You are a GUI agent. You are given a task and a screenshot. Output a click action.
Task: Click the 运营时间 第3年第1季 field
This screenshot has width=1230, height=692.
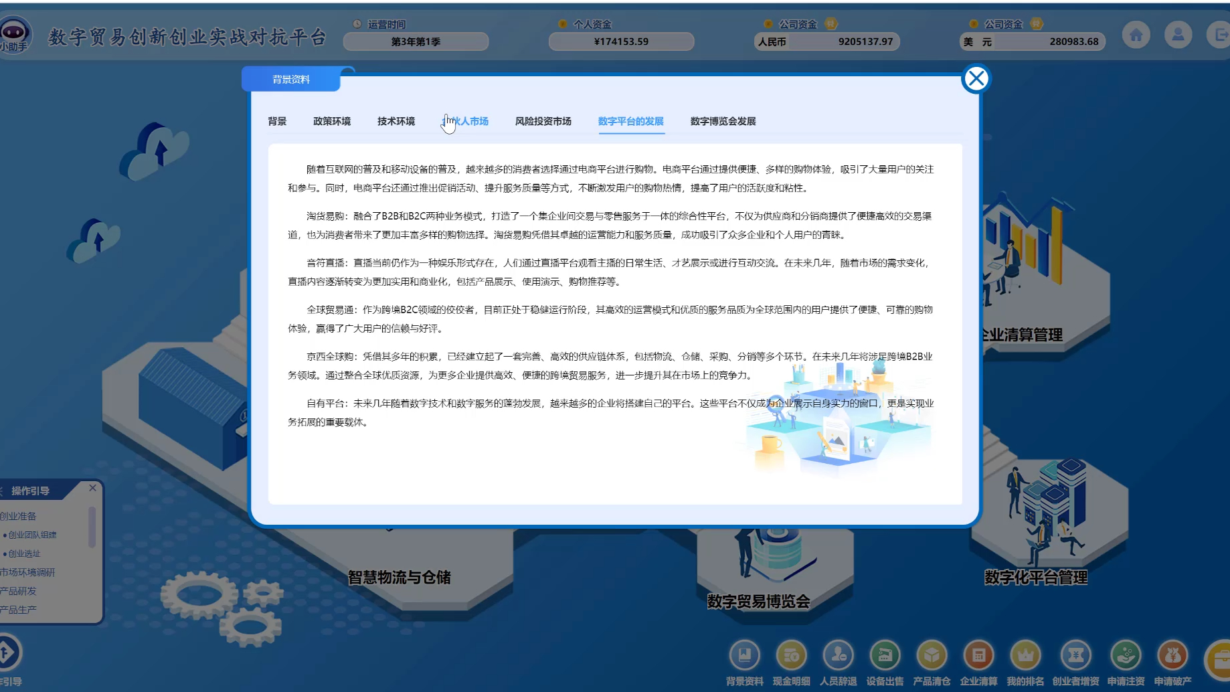click(x=416, y=41)
